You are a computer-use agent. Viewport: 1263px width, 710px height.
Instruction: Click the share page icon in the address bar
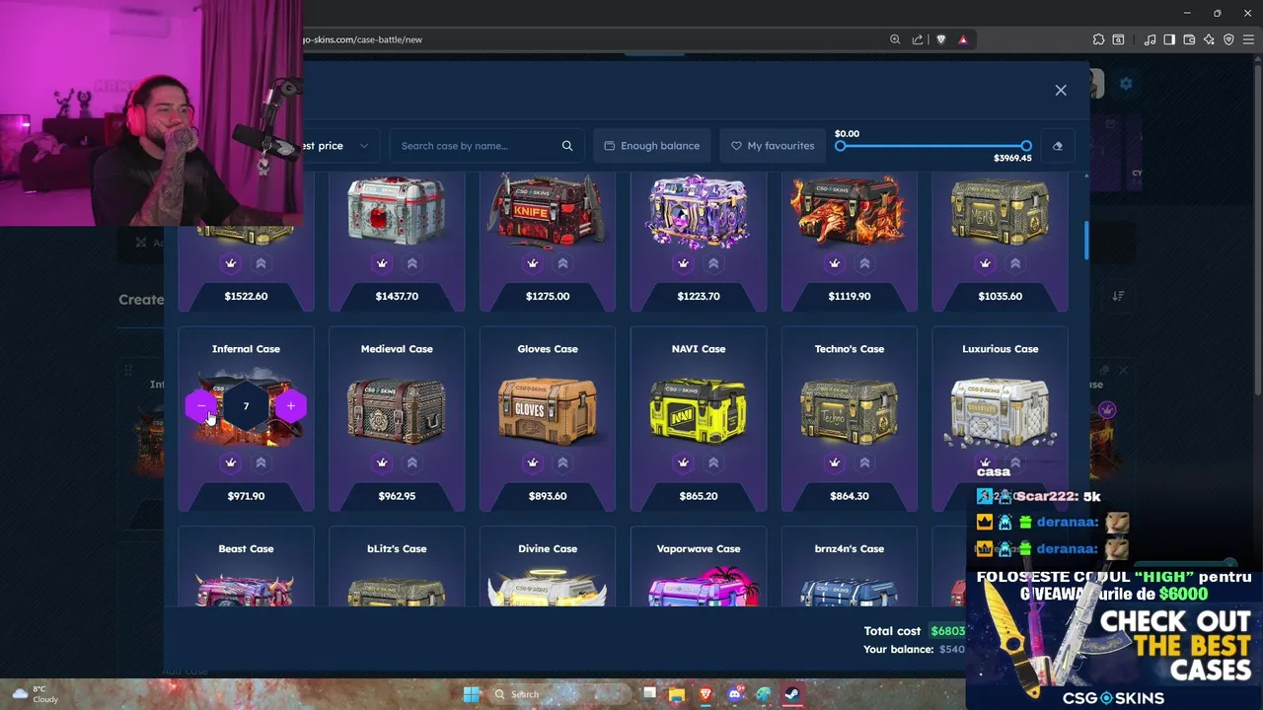point(918,39)
